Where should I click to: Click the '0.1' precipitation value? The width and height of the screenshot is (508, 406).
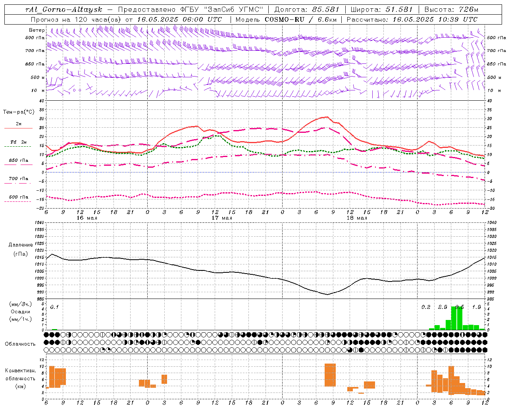tap(54, 307)
